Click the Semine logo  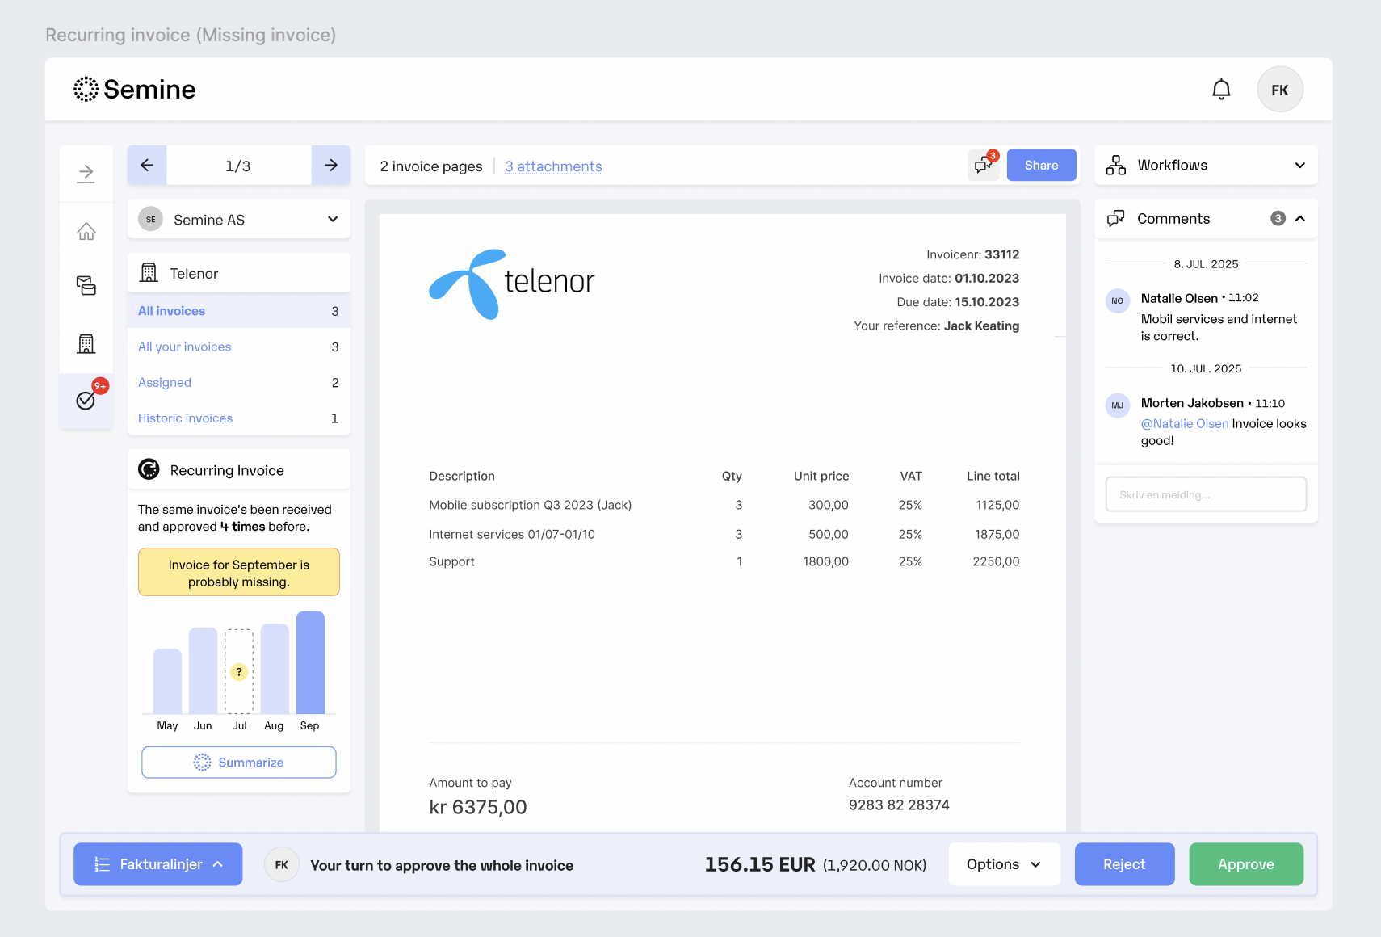coord(135,90)
